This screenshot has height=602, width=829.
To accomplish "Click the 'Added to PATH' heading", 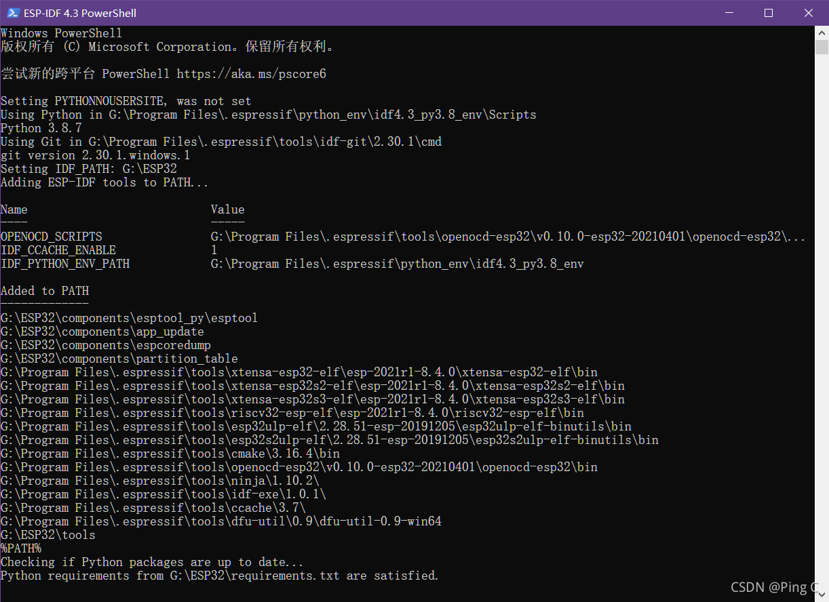I will (x=45, y=291).
